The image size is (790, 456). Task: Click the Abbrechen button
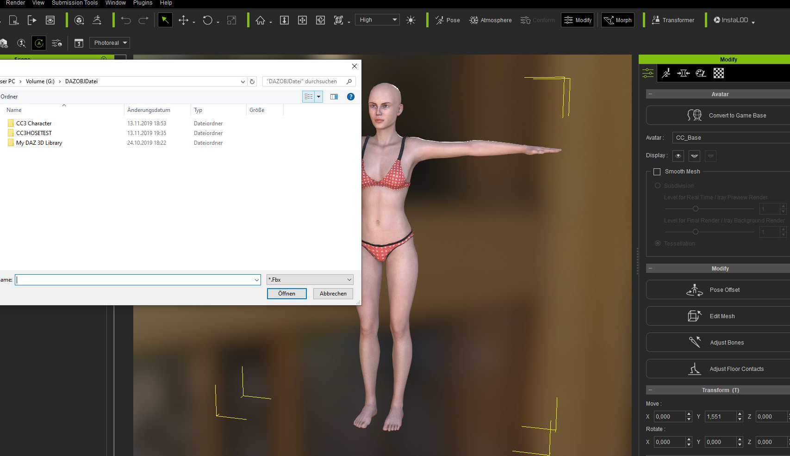[x=333, y=294]
